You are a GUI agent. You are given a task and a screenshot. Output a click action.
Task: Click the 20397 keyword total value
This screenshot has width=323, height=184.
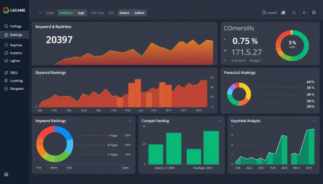tap(59, 40)
